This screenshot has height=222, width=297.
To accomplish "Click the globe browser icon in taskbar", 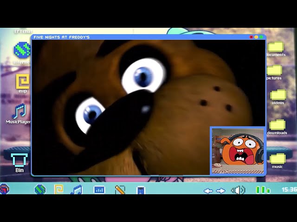I will point(40,189).
